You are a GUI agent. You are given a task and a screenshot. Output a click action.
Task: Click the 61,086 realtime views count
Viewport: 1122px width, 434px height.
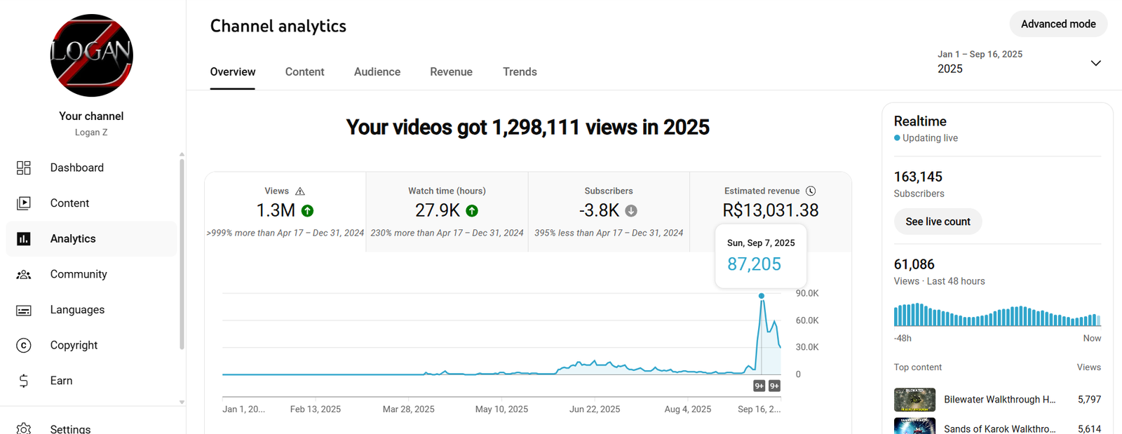pos(914,264)
